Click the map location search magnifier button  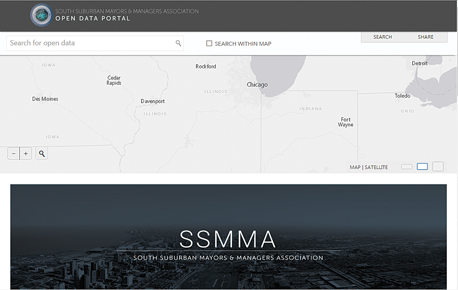(42, 153)
